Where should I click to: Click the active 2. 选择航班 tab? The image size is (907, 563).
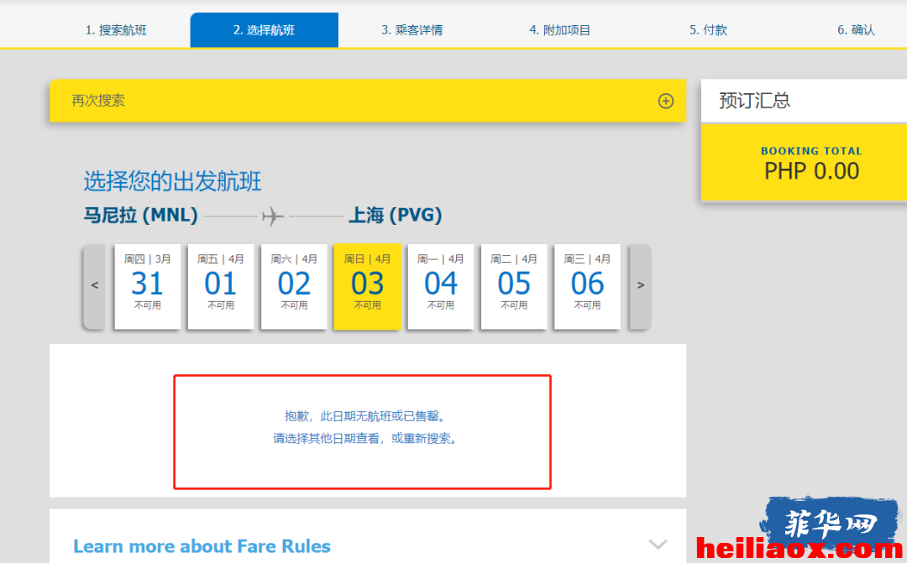click(265, 30)
